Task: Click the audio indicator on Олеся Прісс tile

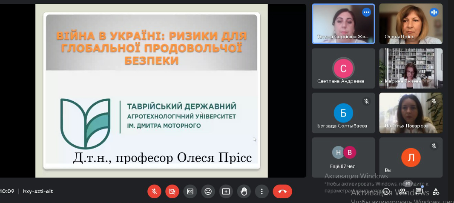Action: pyautogui.click(x=434, y=12)
